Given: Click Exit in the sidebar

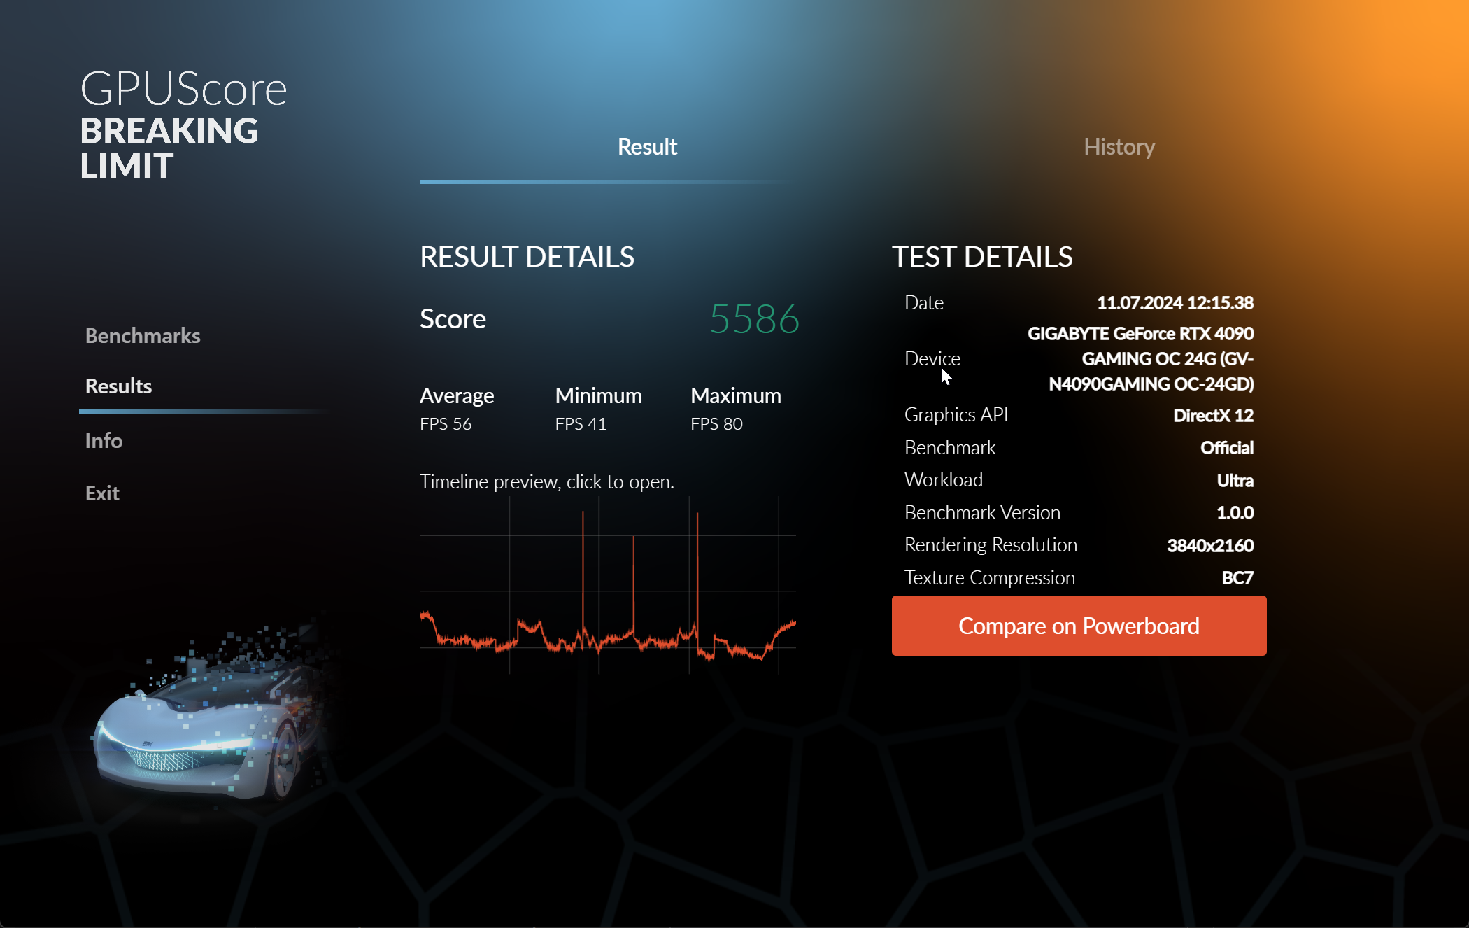Looking at the screenshot, I should pyautogui.click(x=102, y=493).
